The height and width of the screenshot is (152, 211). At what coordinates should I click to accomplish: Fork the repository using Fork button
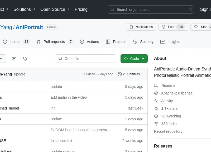[171, 27]
